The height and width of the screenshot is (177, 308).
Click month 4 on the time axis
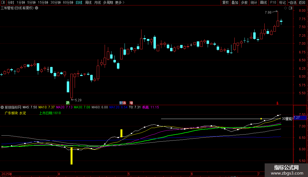[x=59, y=174]
